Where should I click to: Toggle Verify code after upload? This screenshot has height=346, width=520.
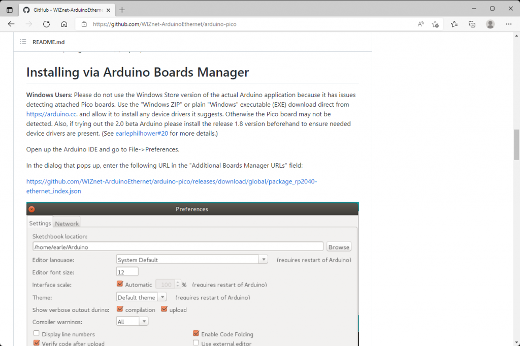point(37,342)
